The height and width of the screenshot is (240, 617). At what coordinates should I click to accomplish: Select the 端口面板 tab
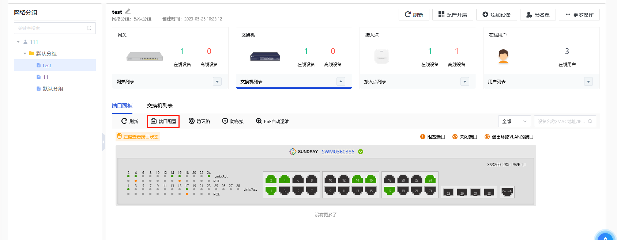pos(122,106)
